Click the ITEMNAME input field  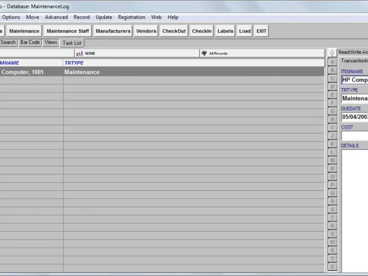tap(355, 80)
